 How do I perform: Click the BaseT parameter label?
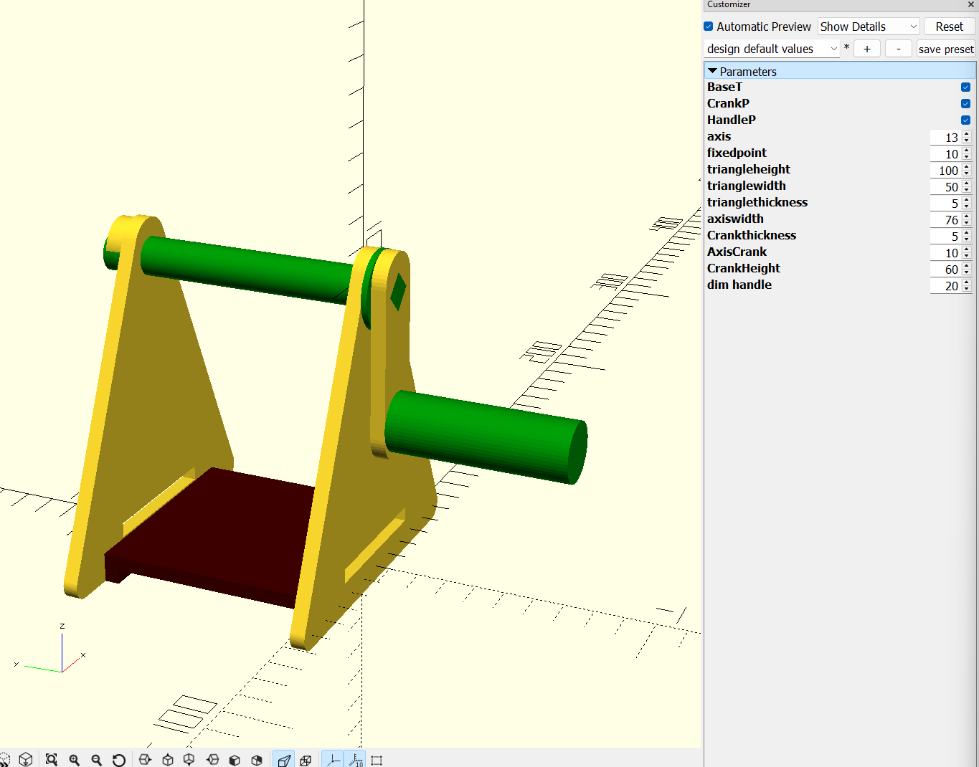click(x=724, y=87)
